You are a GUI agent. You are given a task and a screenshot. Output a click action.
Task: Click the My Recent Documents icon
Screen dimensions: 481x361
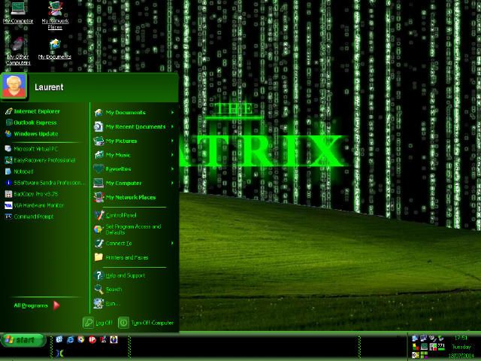coord(98,126)
